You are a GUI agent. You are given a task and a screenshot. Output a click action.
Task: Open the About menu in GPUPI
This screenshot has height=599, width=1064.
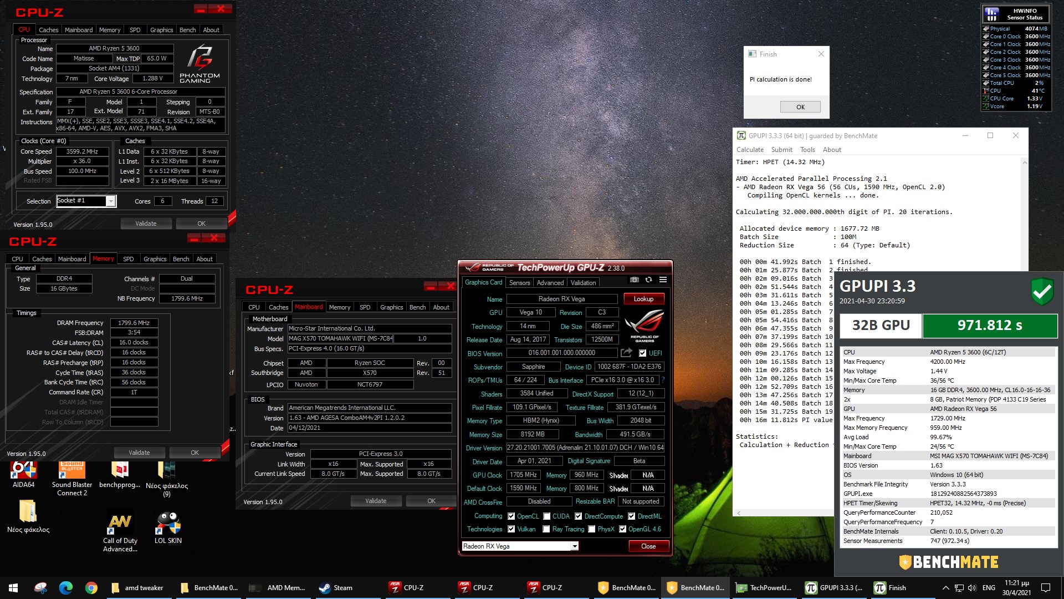click(831, 150)
